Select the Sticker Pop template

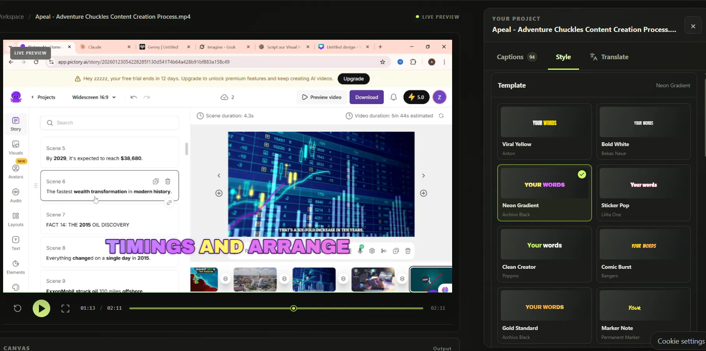coord(643,193)
